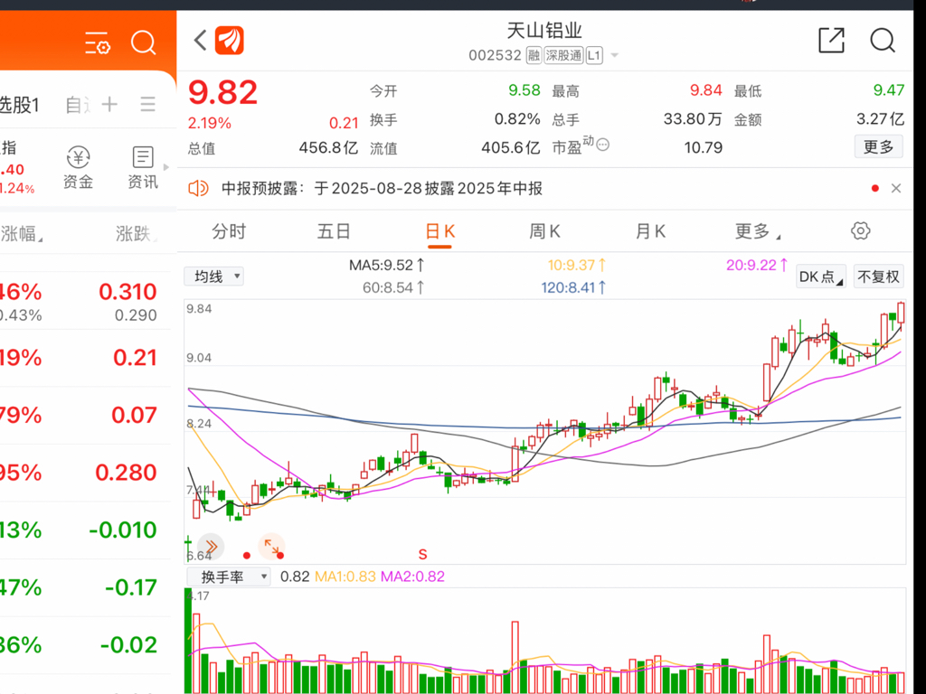Tap the magenta 20:9.22 average label
The image size is (926, 694).
point(757,265)
